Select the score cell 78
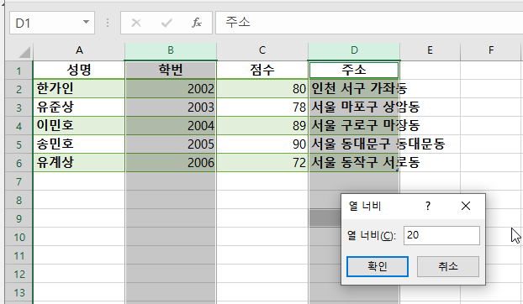523x304 pixels. coord(262,107)
